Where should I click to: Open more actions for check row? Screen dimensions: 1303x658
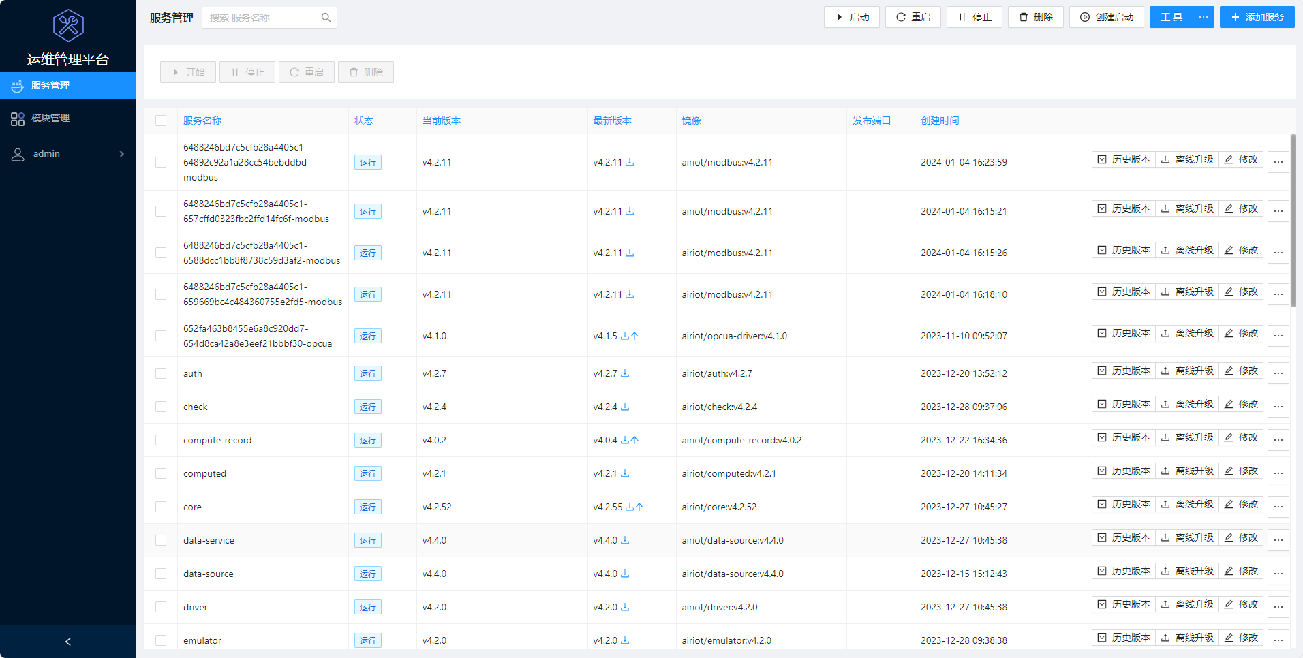(1278, 407)
